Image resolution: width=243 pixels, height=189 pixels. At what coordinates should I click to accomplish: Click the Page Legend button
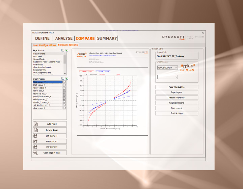(177, 92)
